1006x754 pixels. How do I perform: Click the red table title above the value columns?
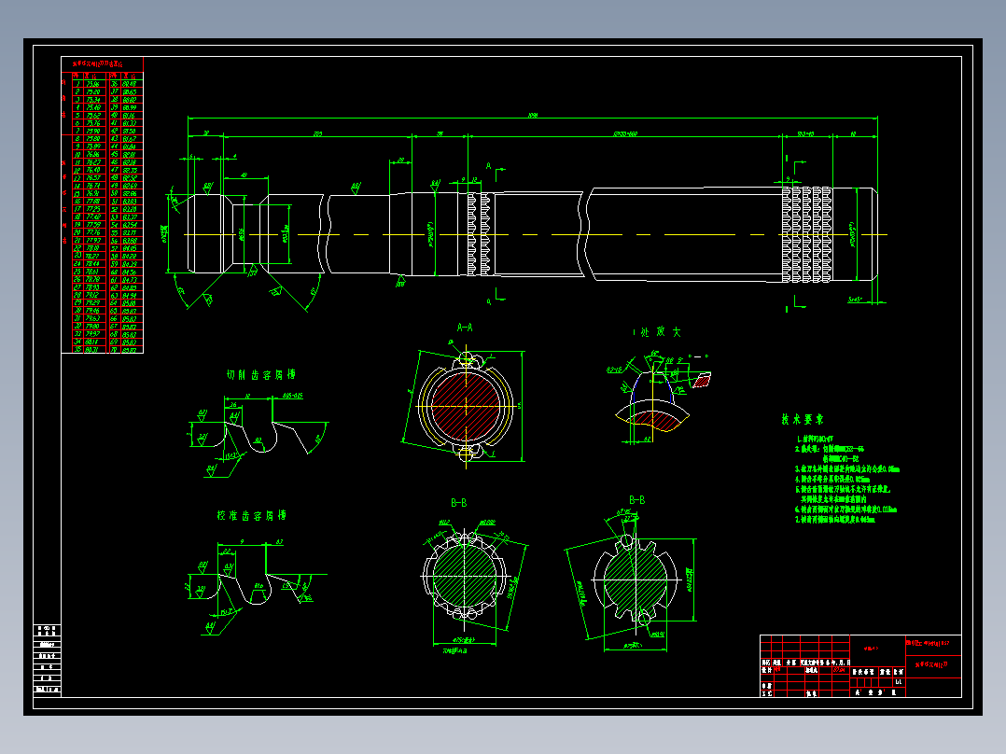tap(97, 64)
